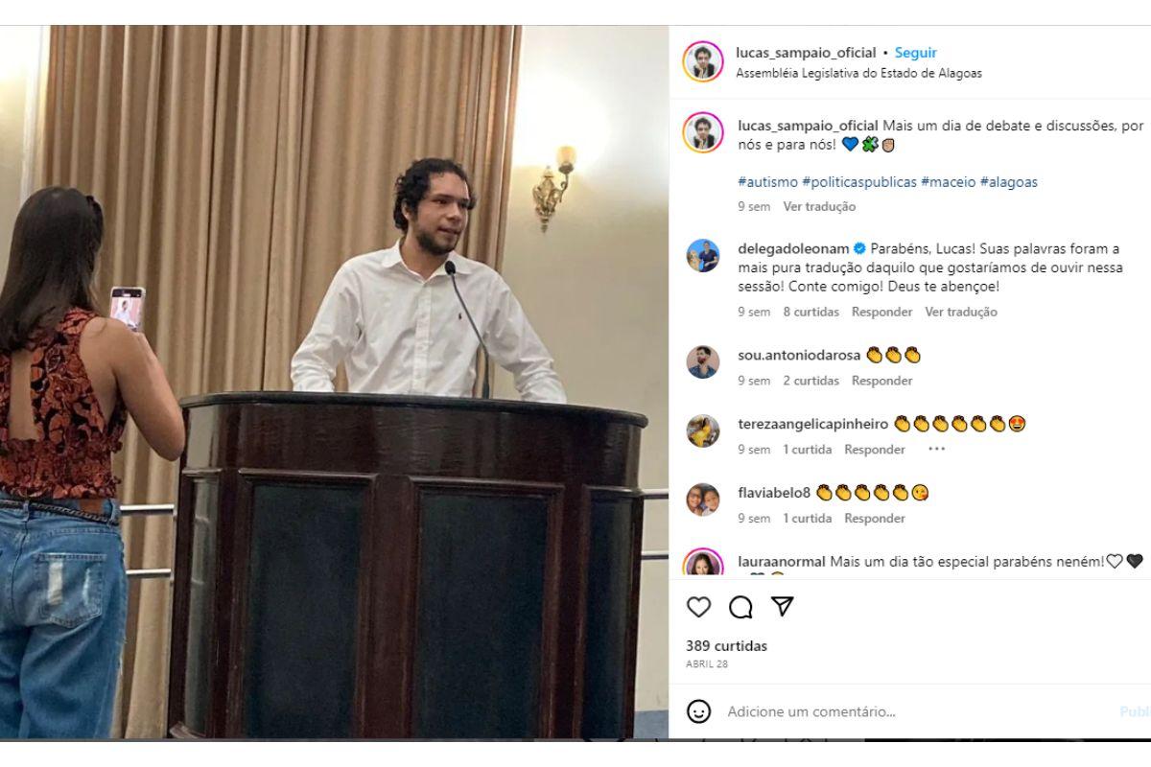Open the Assembléia Legislativa do Estado de Alagoas location
The image size is (1151, 767).
pos(858,73)
